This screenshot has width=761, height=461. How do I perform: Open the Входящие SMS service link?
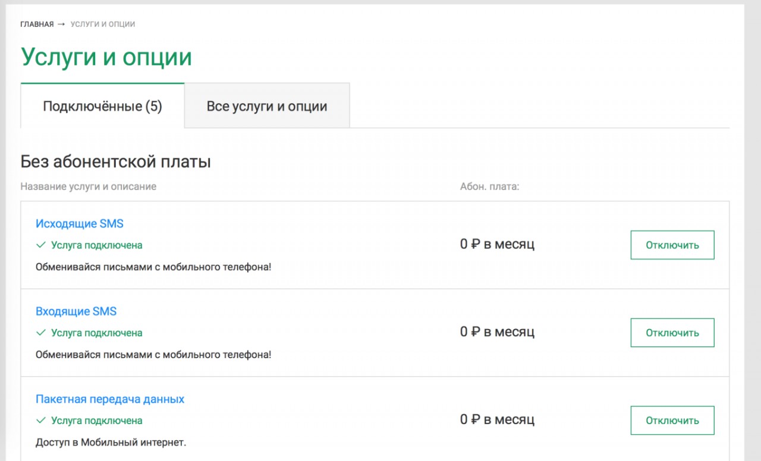click(x=76, y=311)
